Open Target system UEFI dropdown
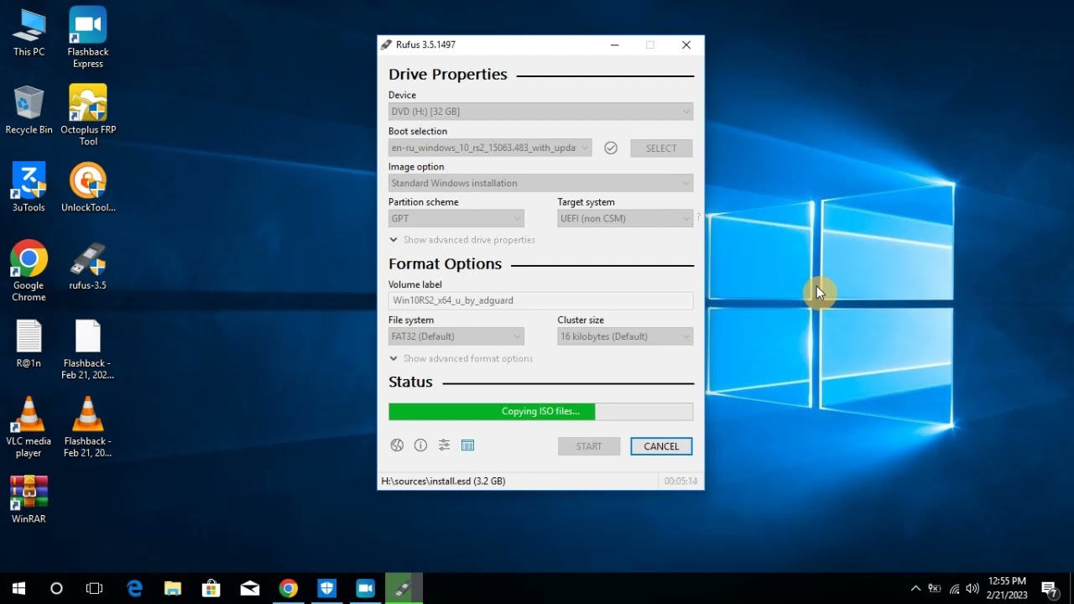This screenshot has width=1074, height=604. coord(625,218)
